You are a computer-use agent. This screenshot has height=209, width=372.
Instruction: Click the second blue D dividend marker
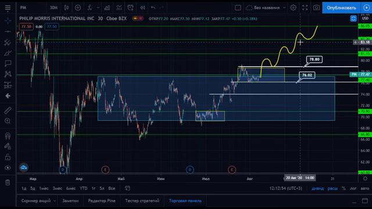coord(190,170)
